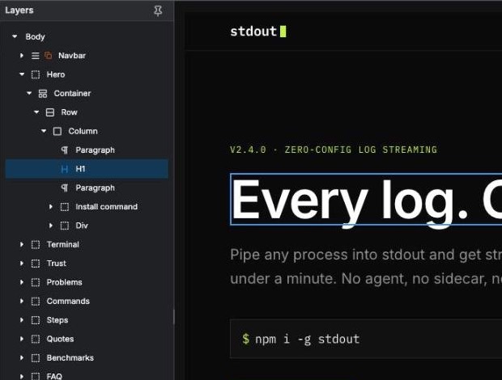Expand the Trust layer

pos(21,264)
